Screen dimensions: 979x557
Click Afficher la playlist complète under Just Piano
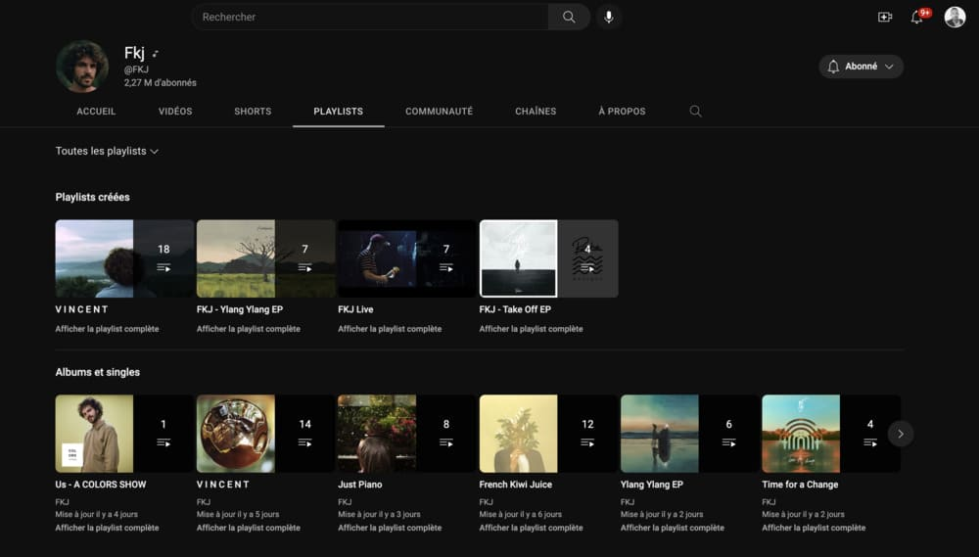(390, 528)
